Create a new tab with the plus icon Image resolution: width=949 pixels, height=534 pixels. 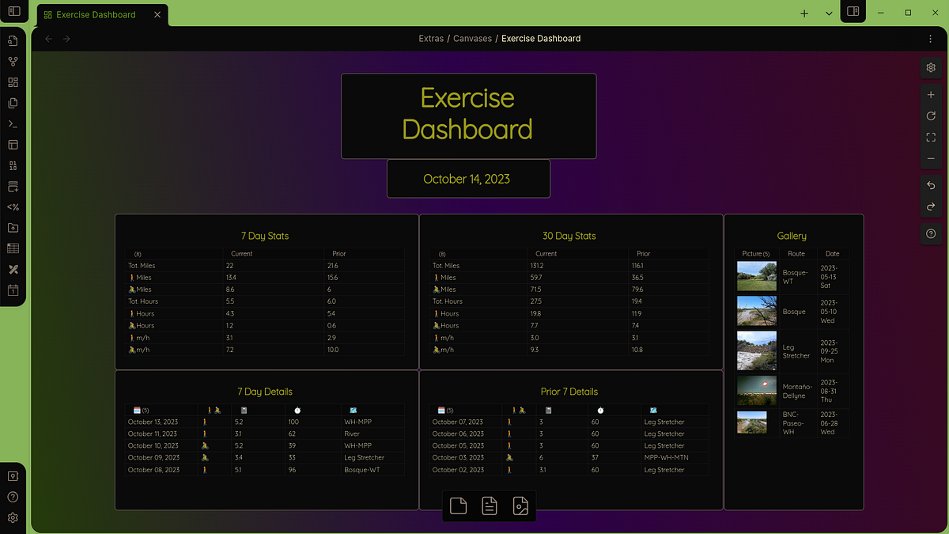[x=803, y=13]
